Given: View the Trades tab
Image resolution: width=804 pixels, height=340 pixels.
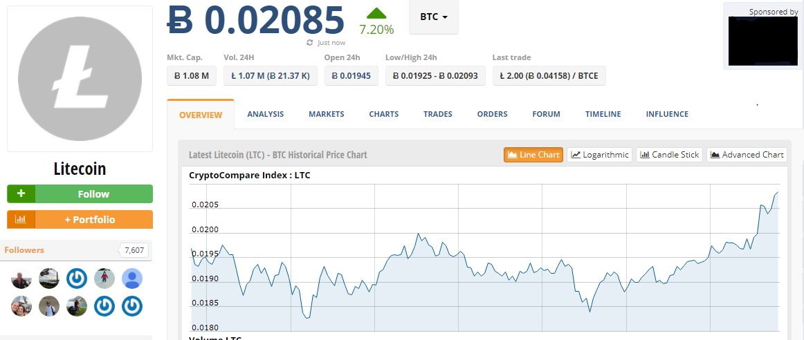Looking at the screenshot, I should (x=438, y=114).
